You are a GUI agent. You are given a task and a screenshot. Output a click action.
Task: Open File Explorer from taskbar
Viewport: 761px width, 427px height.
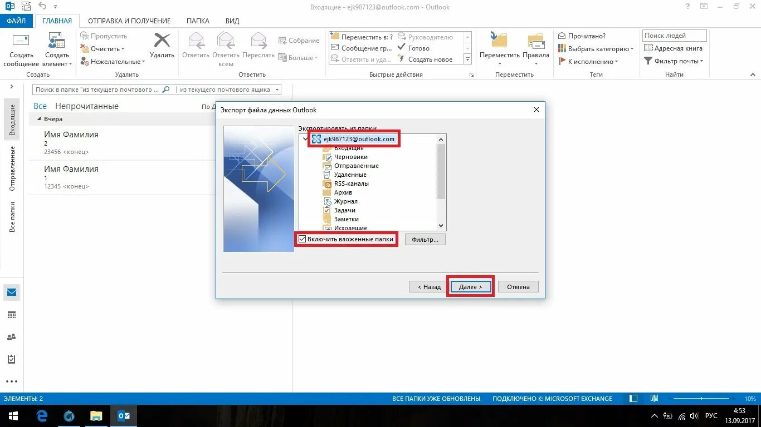(x=96, y=416)
